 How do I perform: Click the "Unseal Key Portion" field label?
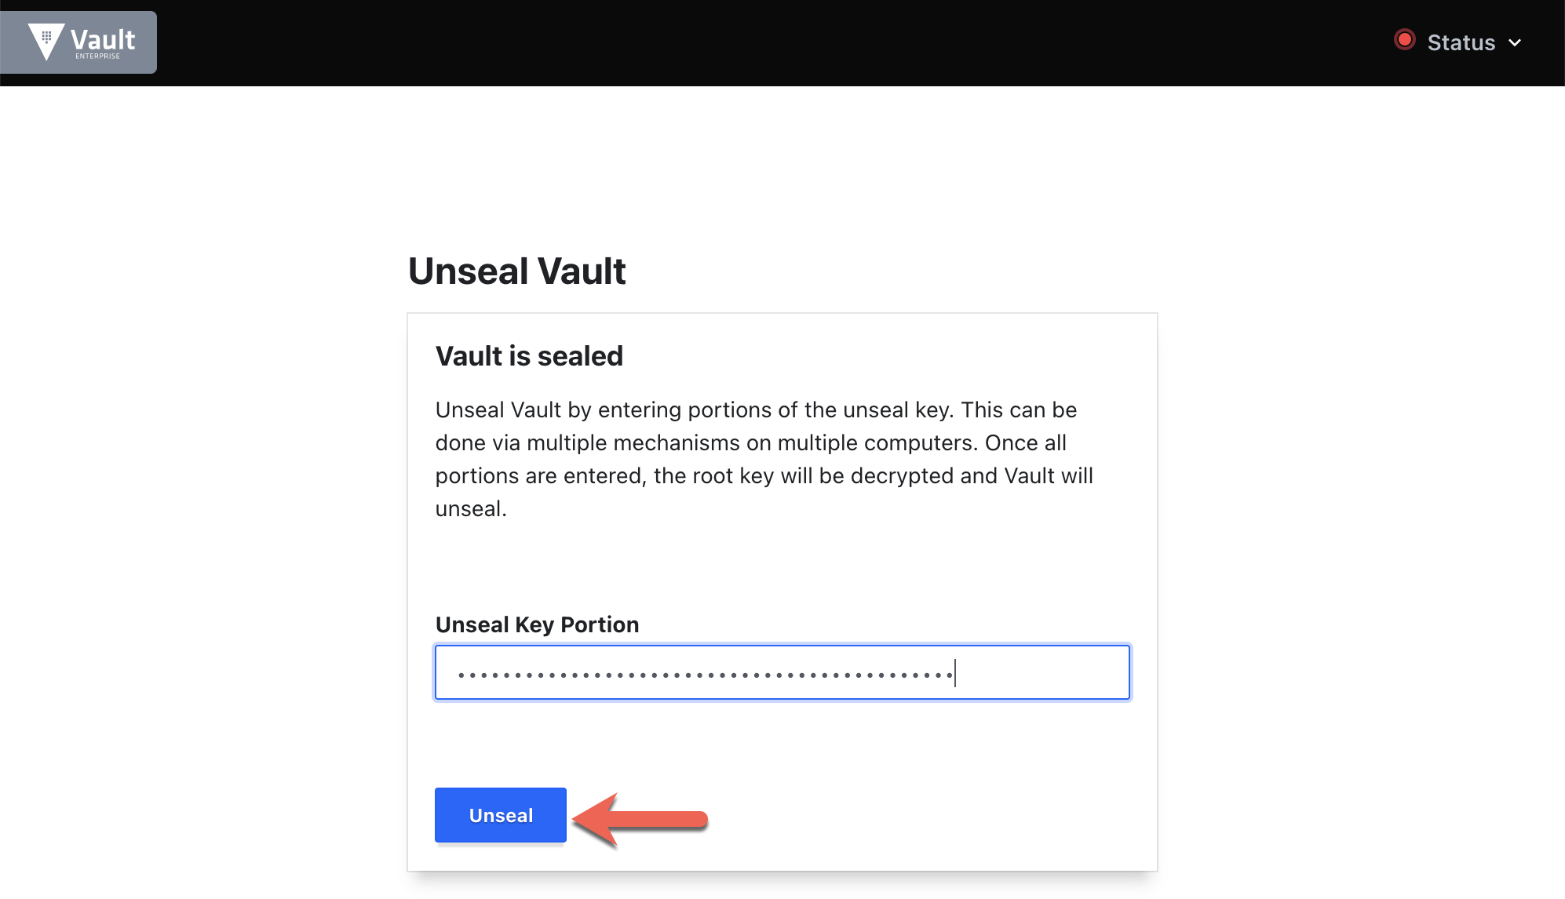point(537,624)
